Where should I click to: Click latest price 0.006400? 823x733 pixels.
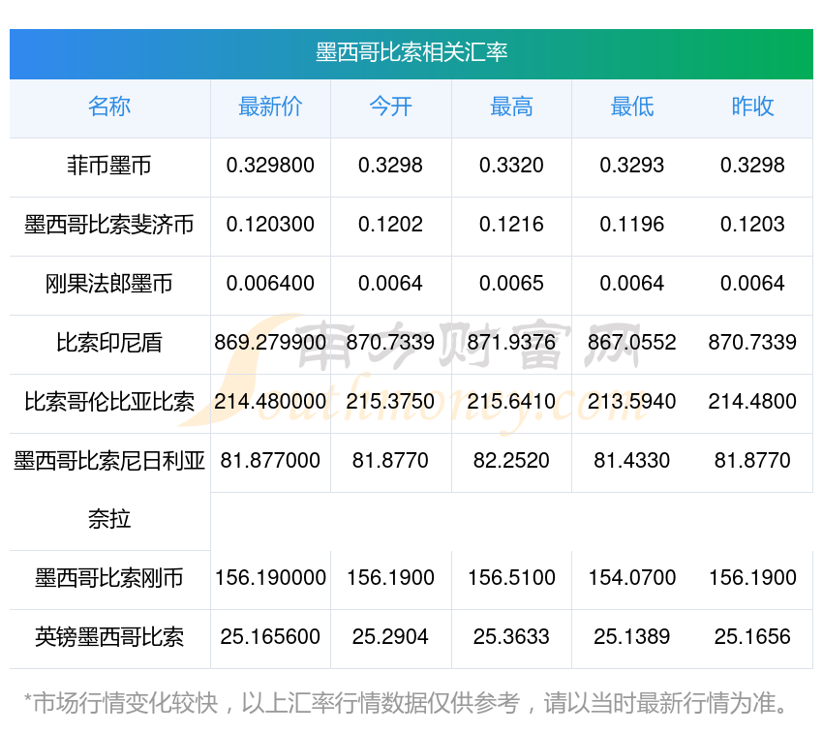[270, 284]
